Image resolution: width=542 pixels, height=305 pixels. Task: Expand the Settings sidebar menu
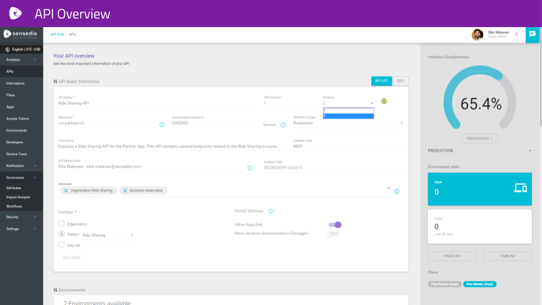point(21,229)
